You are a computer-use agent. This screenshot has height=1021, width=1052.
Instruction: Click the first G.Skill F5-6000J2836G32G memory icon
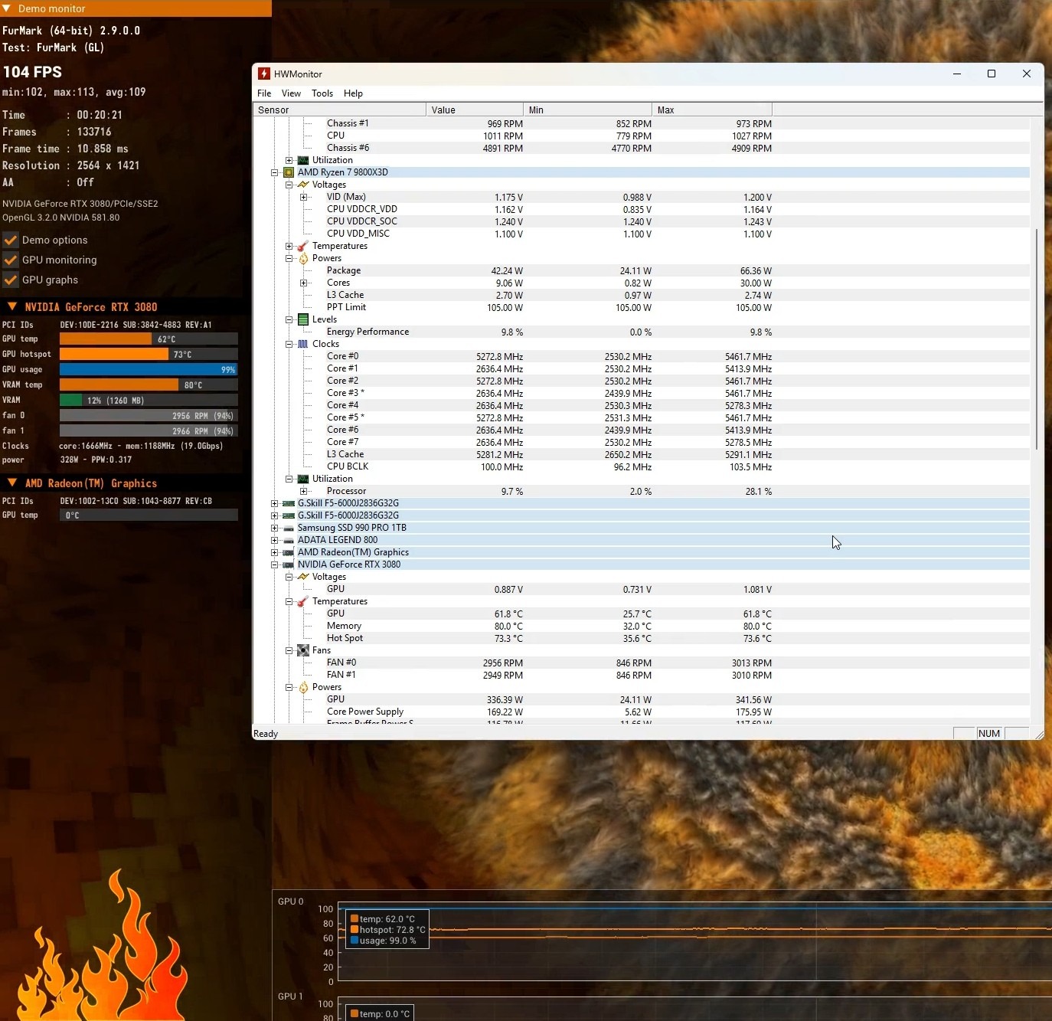[289, 503]
